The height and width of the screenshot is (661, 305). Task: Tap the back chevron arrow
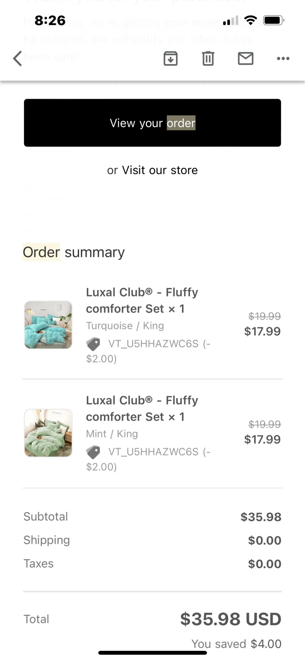[18, 58]
